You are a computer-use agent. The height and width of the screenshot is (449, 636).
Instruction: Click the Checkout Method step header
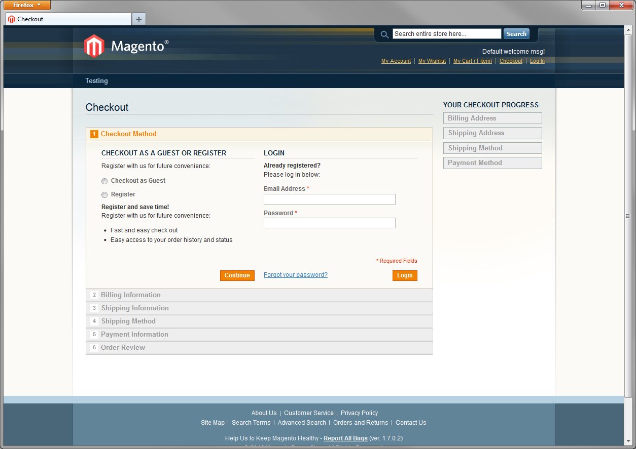tap(259, 134)
